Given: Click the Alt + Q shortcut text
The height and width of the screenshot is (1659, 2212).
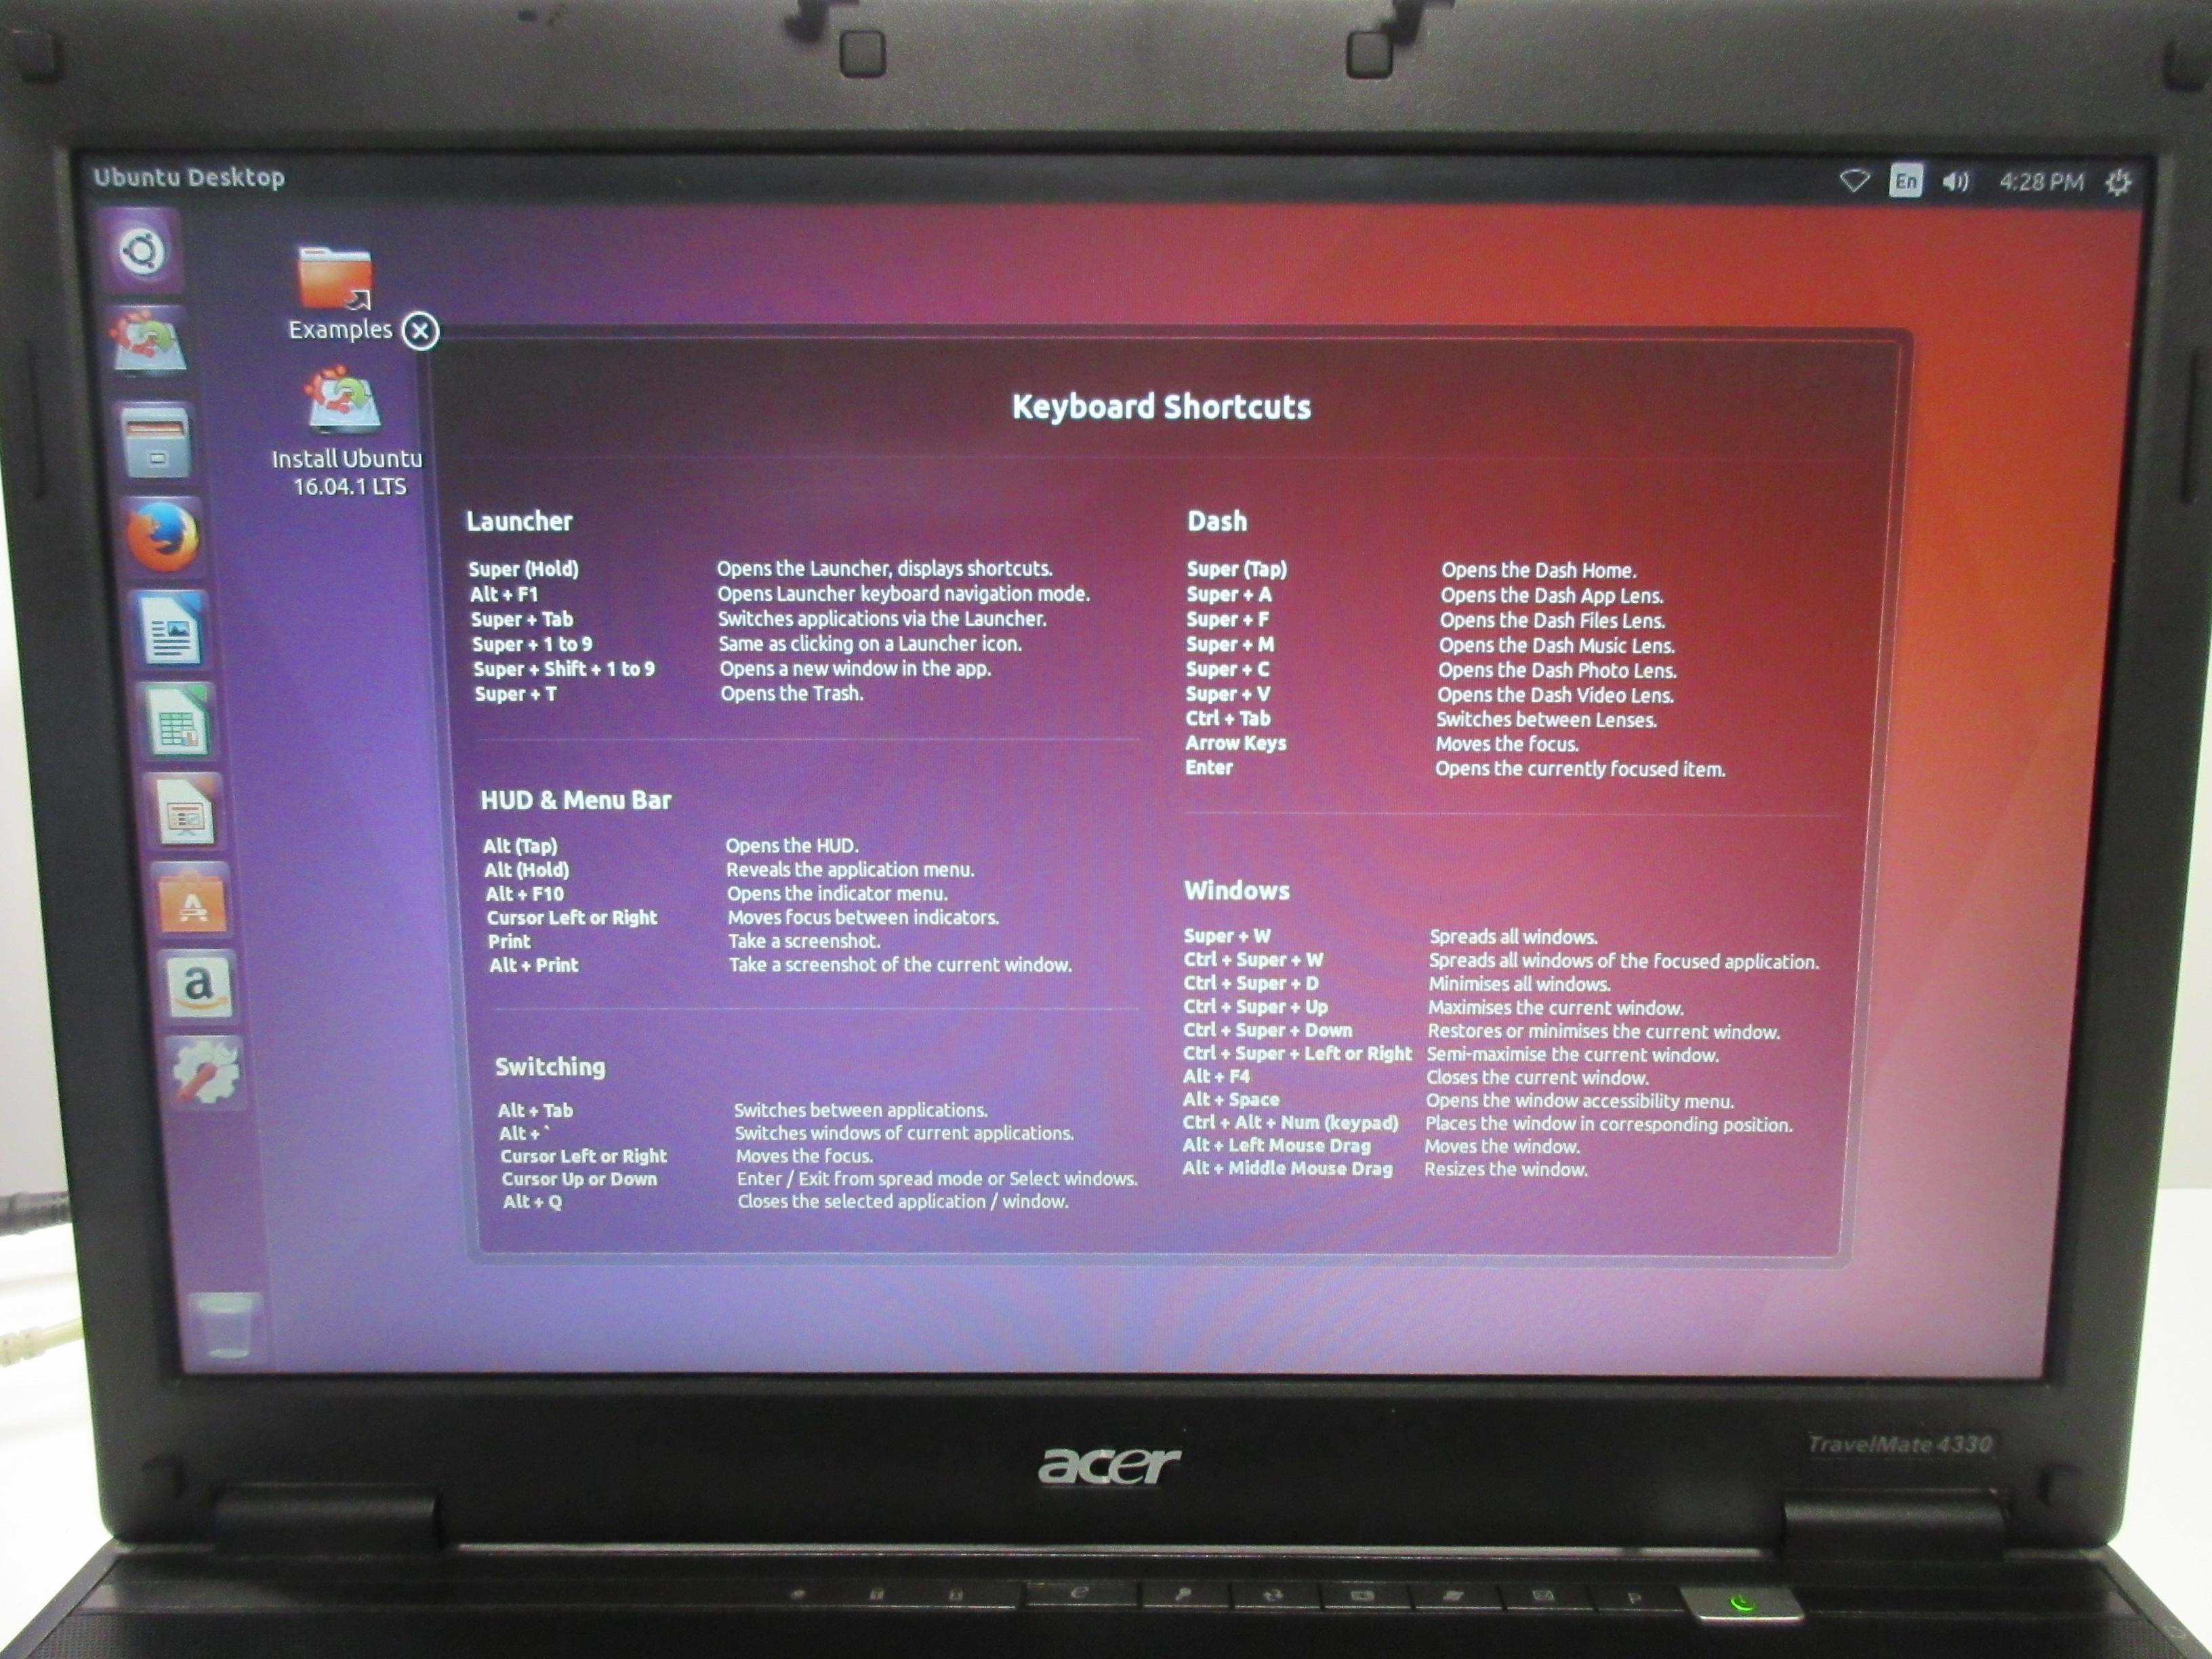Looking at the screenshot, I should point(532,1202).
